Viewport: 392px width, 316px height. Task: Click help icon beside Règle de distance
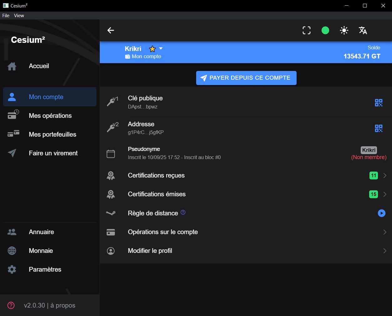pos(183,212)
